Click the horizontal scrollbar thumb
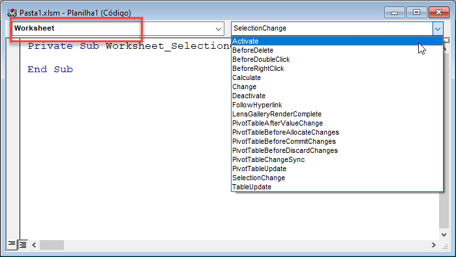Viewport: 456px width, 257px height. [52, 245]
